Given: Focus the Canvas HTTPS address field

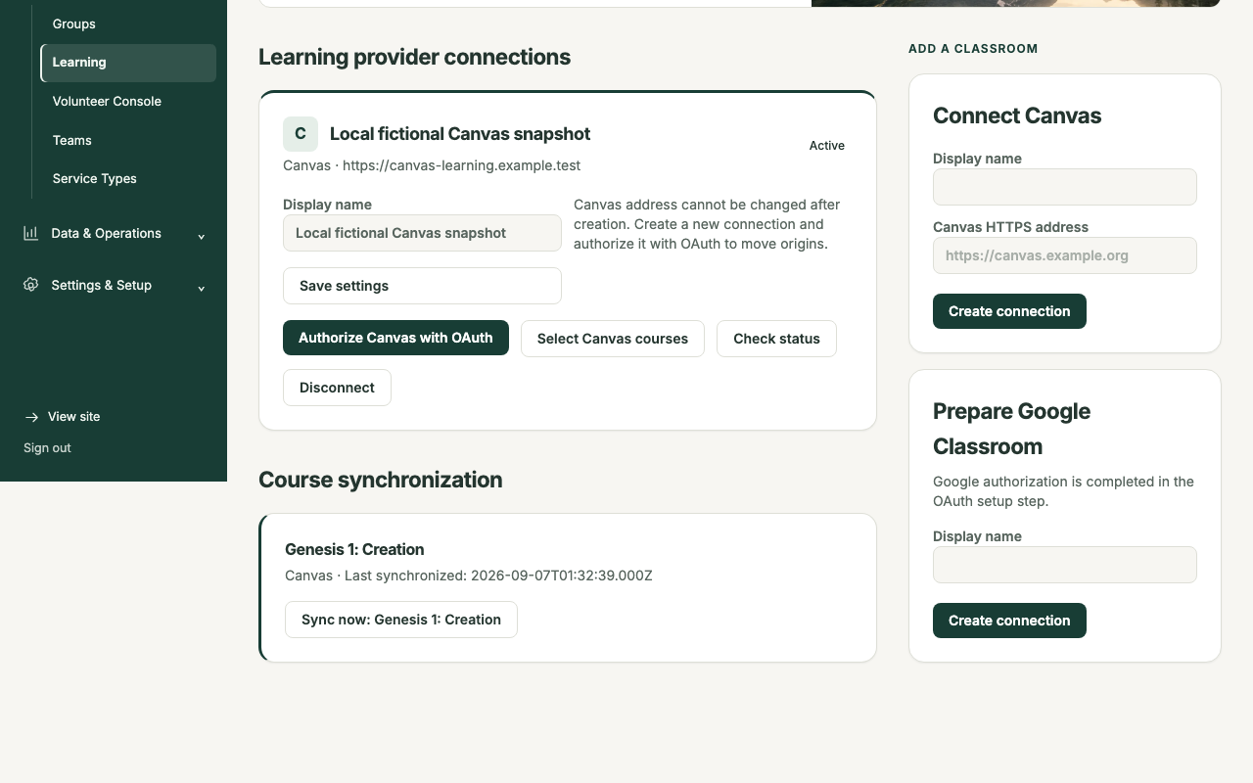Looking at the screenshot, I should pos(1065,255).
